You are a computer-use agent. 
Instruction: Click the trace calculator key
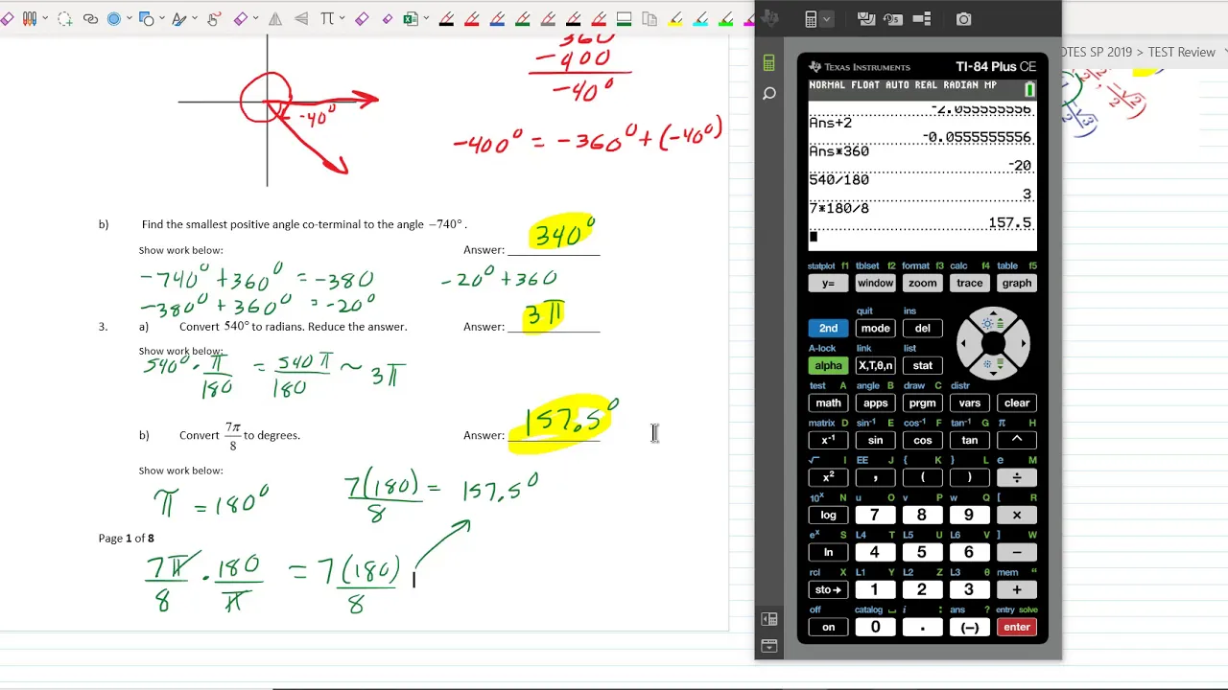[x=969, y=283]
